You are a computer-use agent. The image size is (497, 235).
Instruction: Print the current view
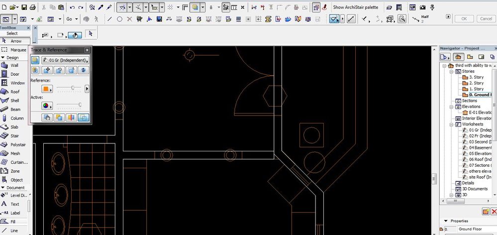click(33, 7)
